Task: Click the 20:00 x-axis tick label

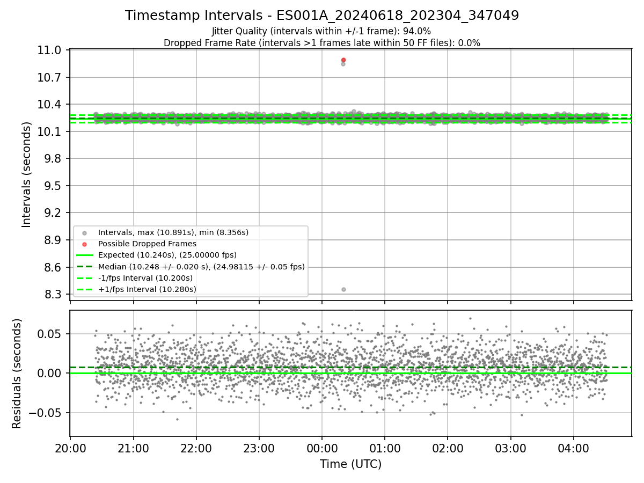Action: pyautogui.click(x=70, y=448)
